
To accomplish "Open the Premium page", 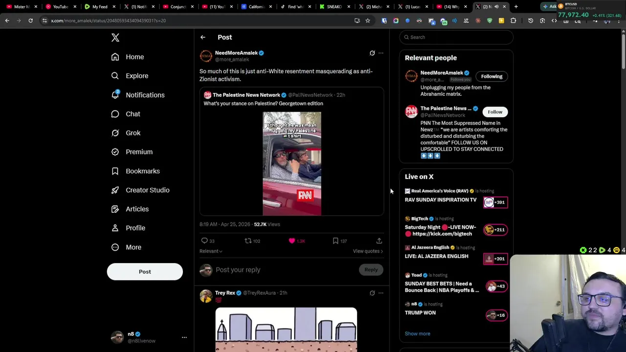I will point(132,152).
